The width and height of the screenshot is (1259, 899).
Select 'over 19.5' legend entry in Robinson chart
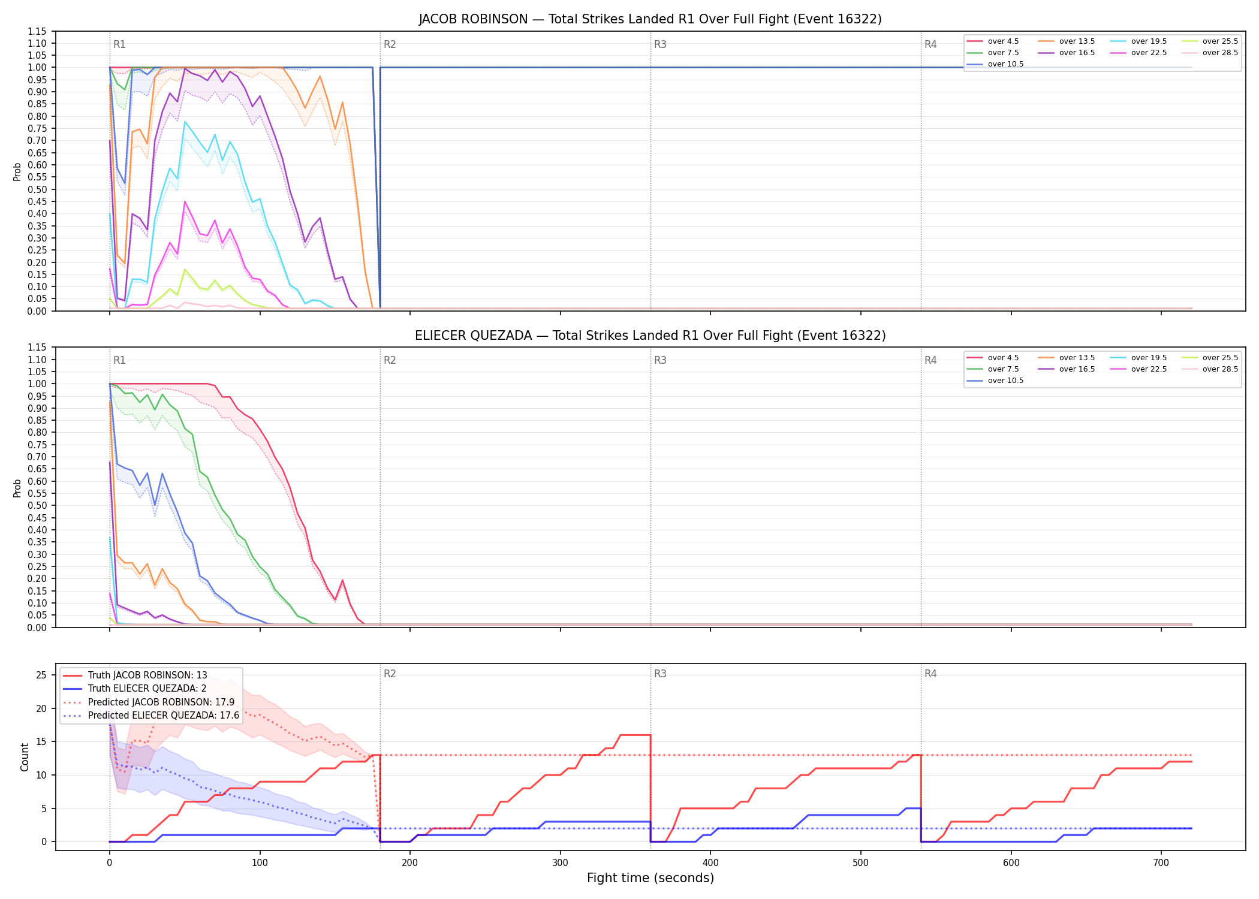tap(1138, 41)
